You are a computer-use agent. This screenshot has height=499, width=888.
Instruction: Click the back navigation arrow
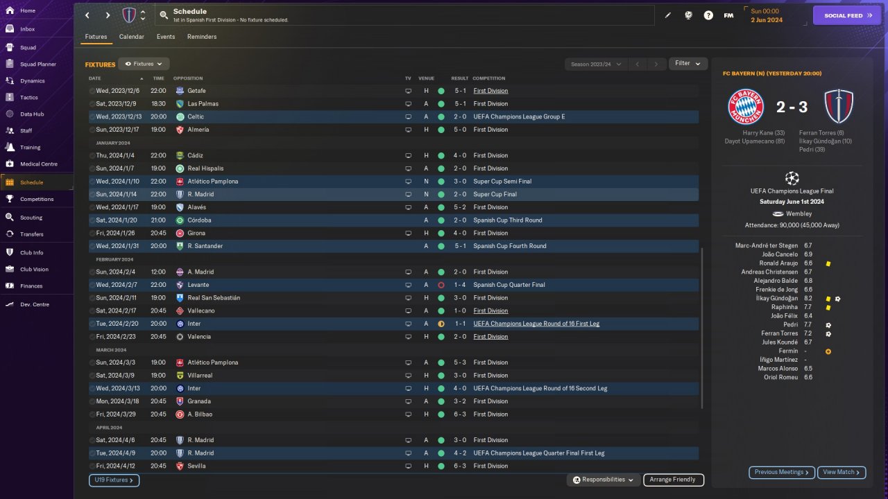click(87, 15)
